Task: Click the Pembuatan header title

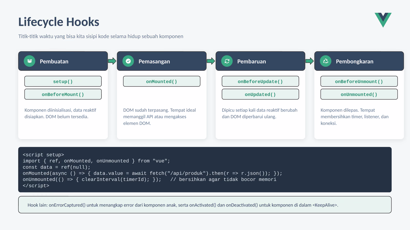Action: point(54,61)
